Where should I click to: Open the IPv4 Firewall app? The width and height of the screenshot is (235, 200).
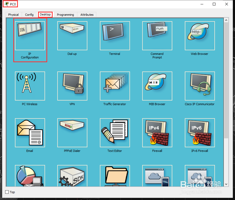(157, 133)
